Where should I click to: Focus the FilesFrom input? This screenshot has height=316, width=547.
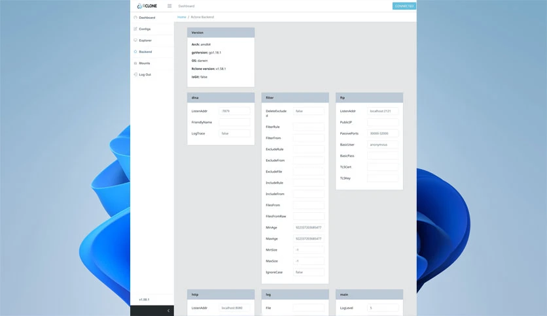click(x=309, y=205)
